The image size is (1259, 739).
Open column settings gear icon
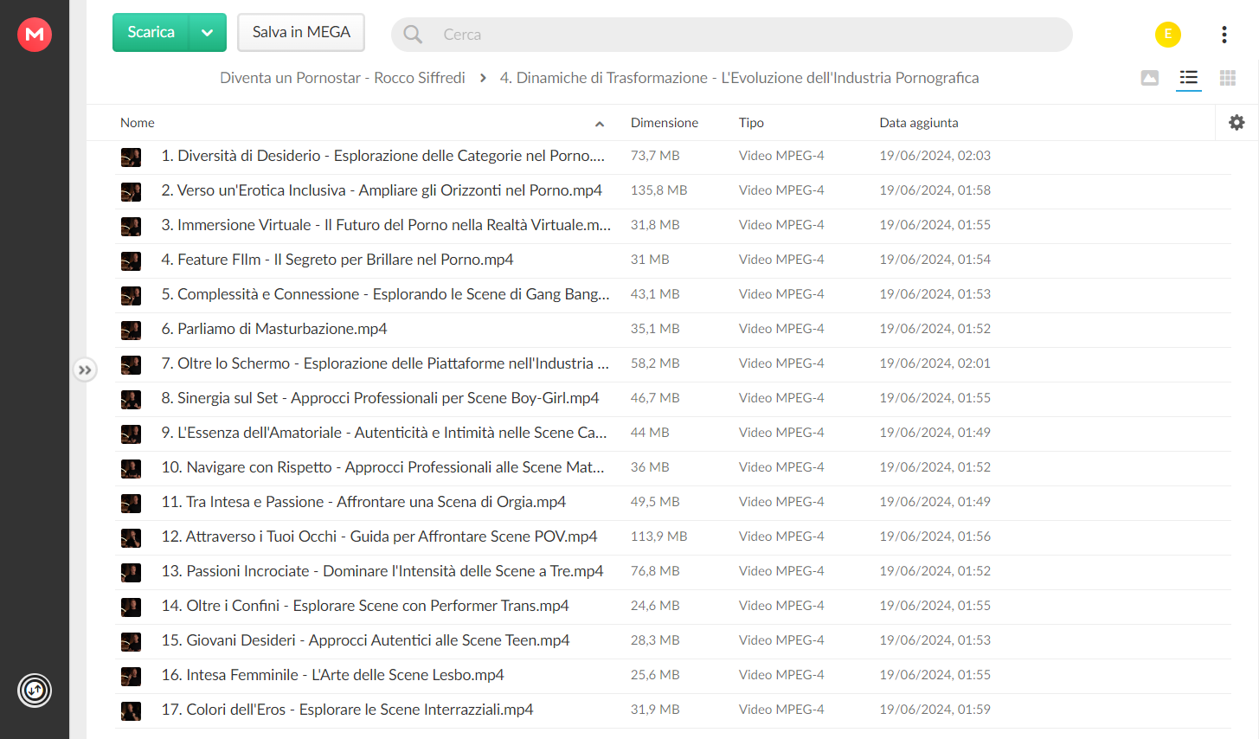(1237, 123)
